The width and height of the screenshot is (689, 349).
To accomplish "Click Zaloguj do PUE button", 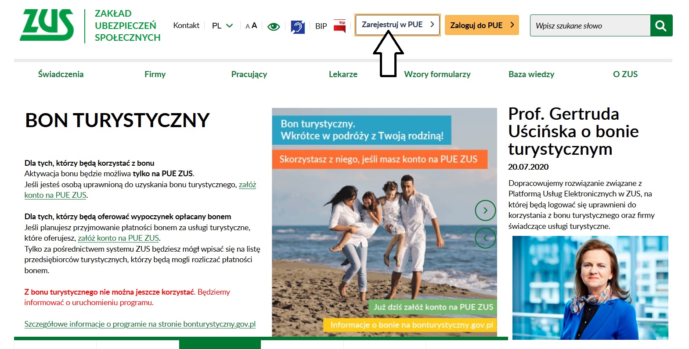I will [482, 25].
